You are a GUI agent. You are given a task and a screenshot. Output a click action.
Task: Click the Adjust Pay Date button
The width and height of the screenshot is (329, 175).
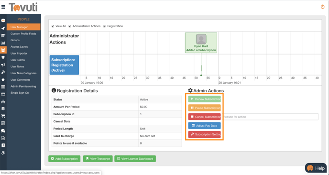[204, 125]
